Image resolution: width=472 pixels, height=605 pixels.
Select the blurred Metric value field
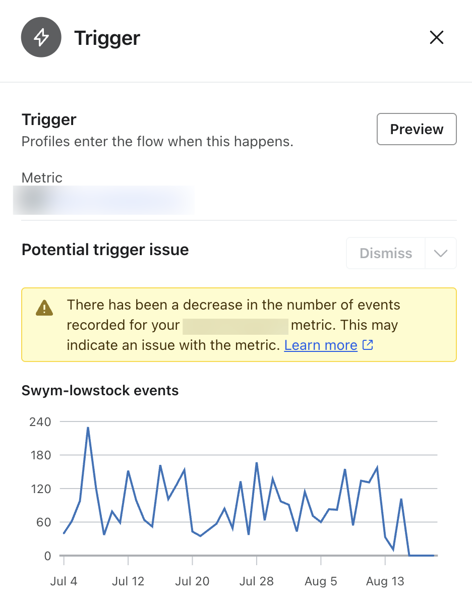click(103, 200)
